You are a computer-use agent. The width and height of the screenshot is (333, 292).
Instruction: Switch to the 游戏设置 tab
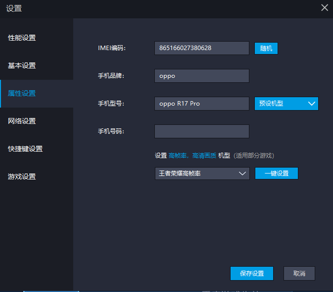click(x=22, y=177)
